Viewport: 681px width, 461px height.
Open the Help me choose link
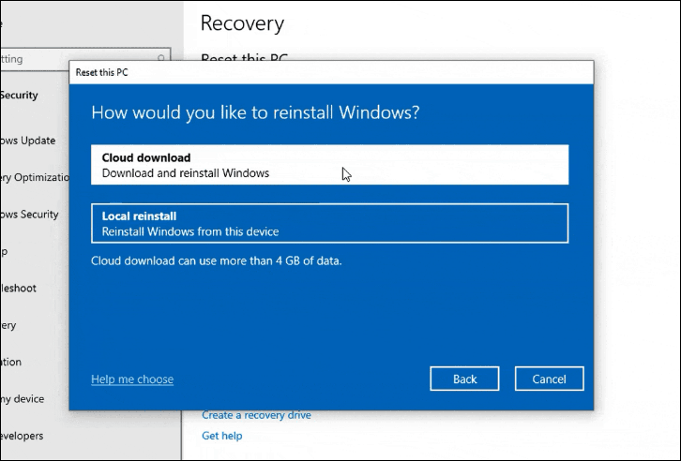tap(132, 379)
